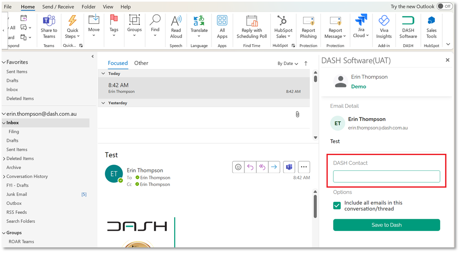Image resolution: width=460 pixels, height=253 pixels.
Task: Click Save to Dash button
Action: pyautogui.click(x=386, y=225)
